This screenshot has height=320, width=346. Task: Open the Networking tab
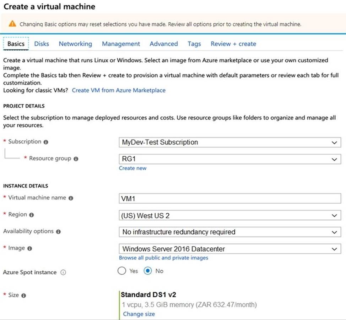[x=75, y=44]
